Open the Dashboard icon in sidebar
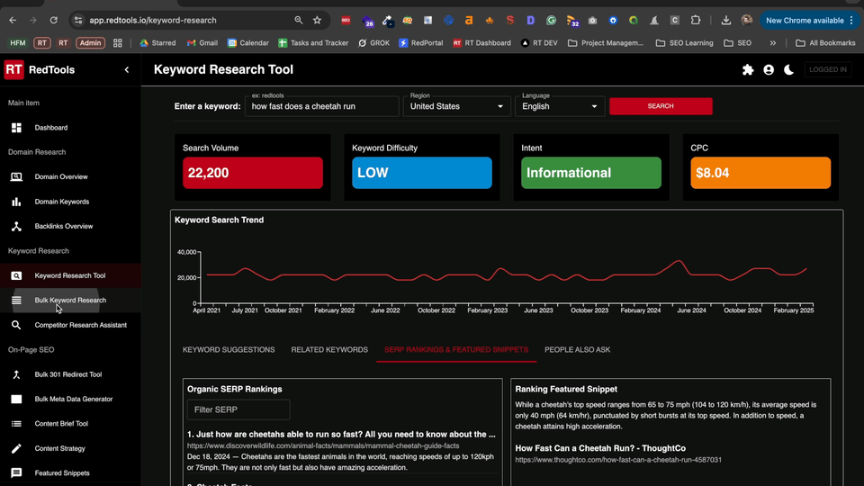 tap(16, 128)
